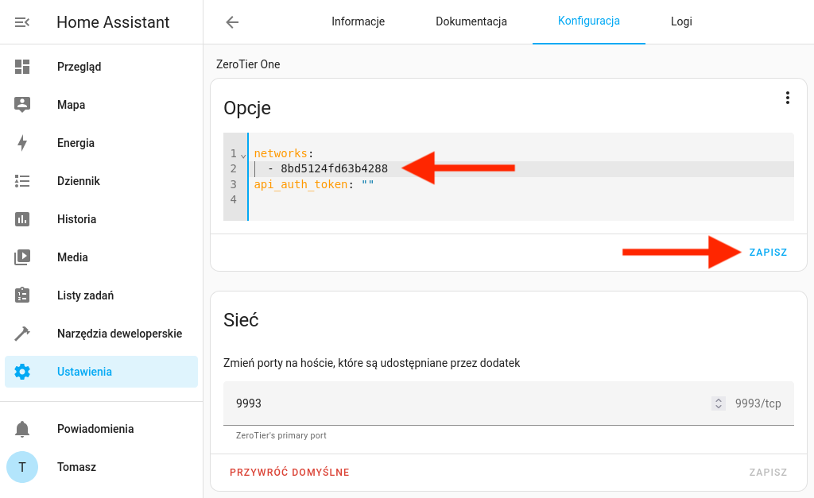Open Przegląd dashboard icon
This screenshot has width=814, height=498.
click(22, 67)
